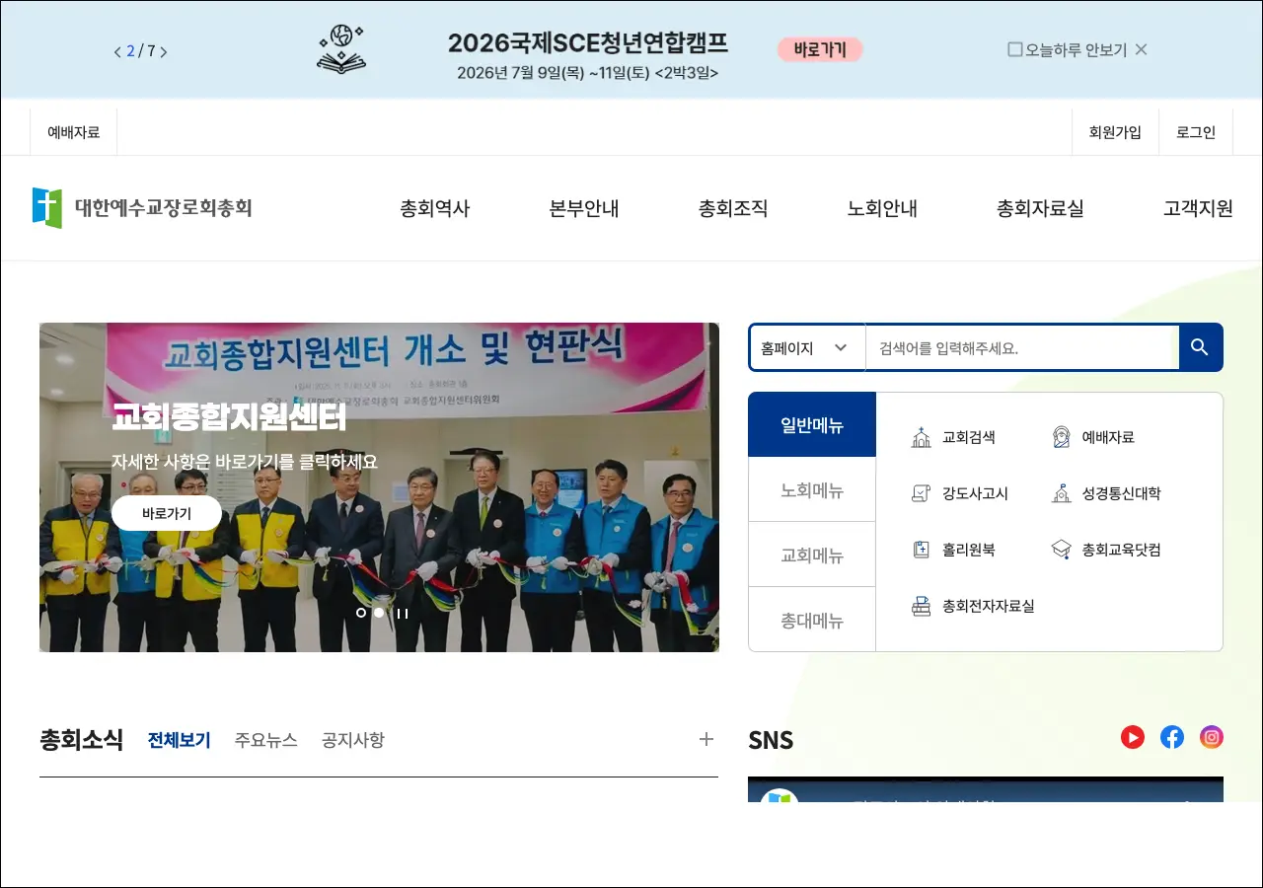Expand the 홈페이지 search scope dropdown
This screenshot has height=888, width=1263.
pyautogui.click(x=806, y=347)
